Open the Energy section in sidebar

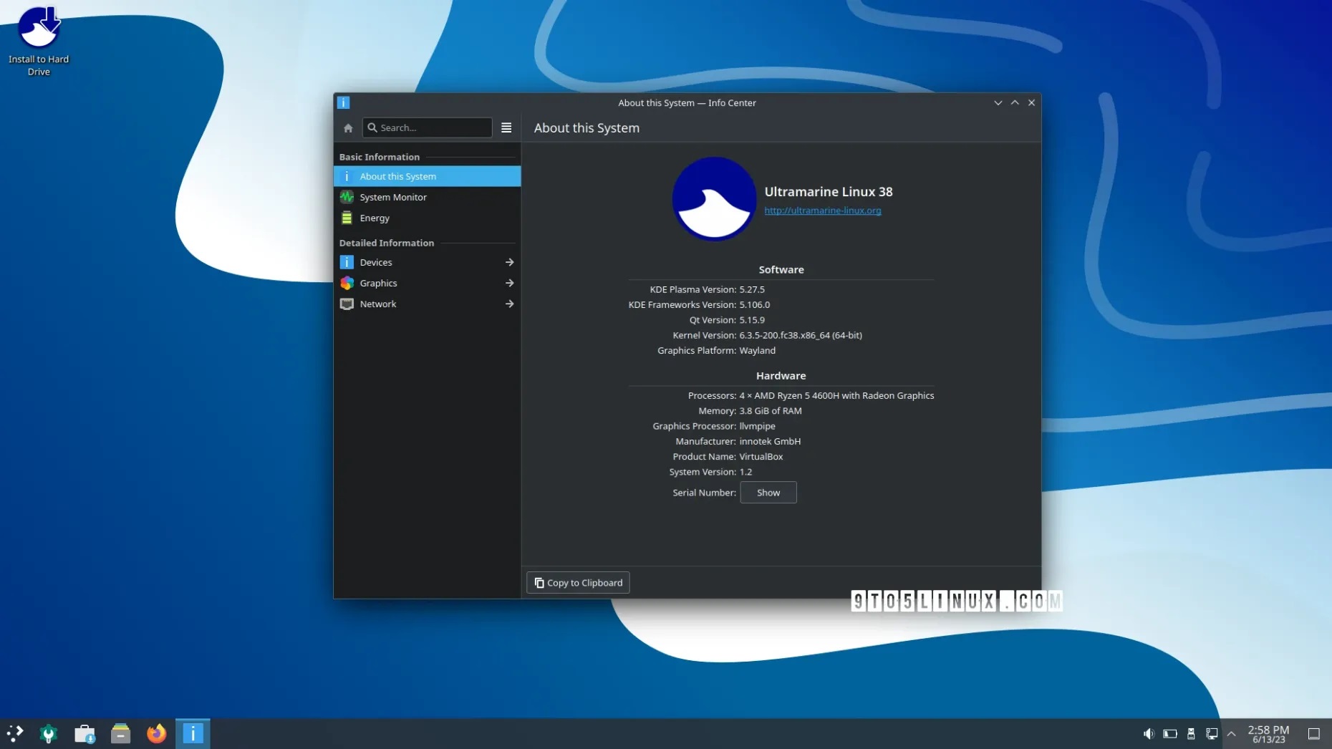(x=374, y=218)
